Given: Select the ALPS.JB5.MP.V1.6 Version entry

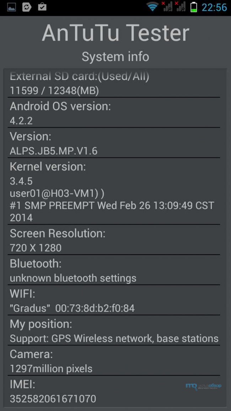Looking at the screenshot, I should [x=114, y=143].
